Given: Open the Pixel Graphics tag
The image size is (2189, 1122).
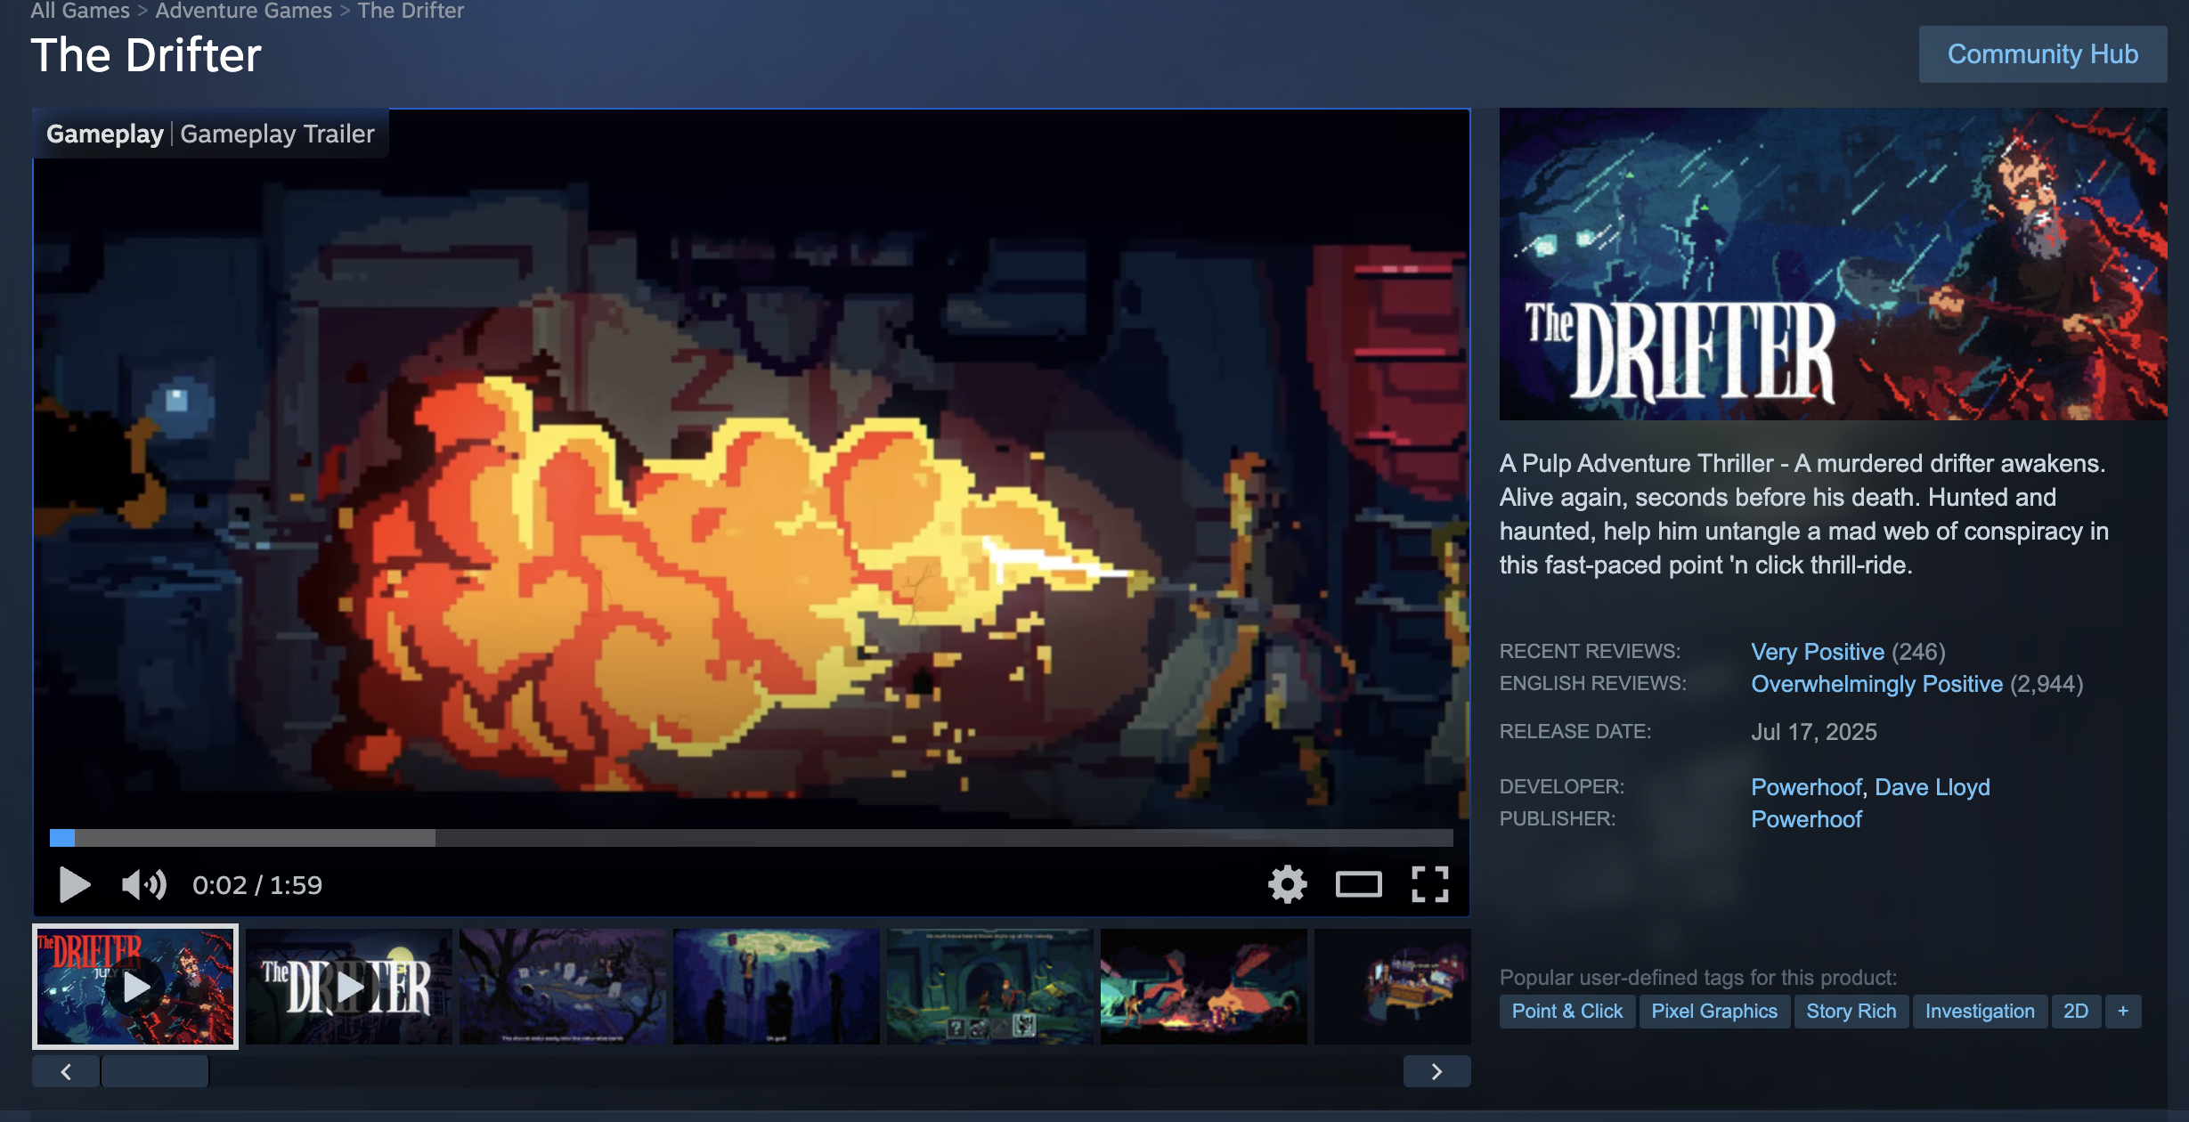Looking at the screenshot, I should (1713, 1011).
